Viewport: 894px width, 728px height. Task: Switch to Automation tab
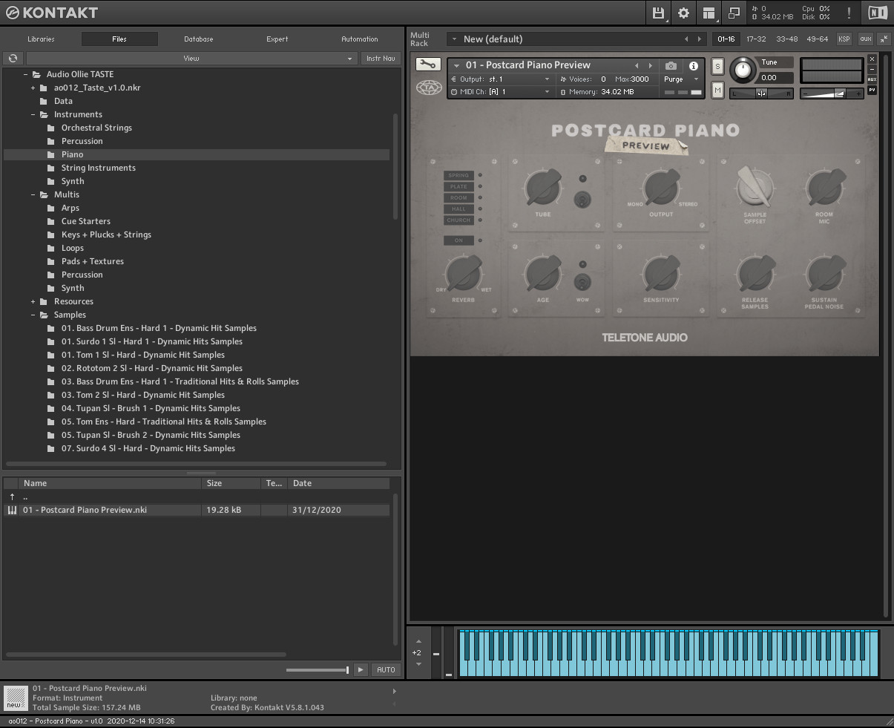tap(360, 39)
